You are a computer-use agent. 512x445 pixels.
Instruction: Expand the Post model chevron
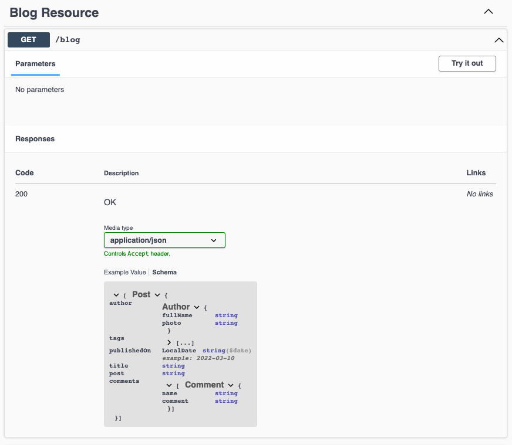point(115,295)
